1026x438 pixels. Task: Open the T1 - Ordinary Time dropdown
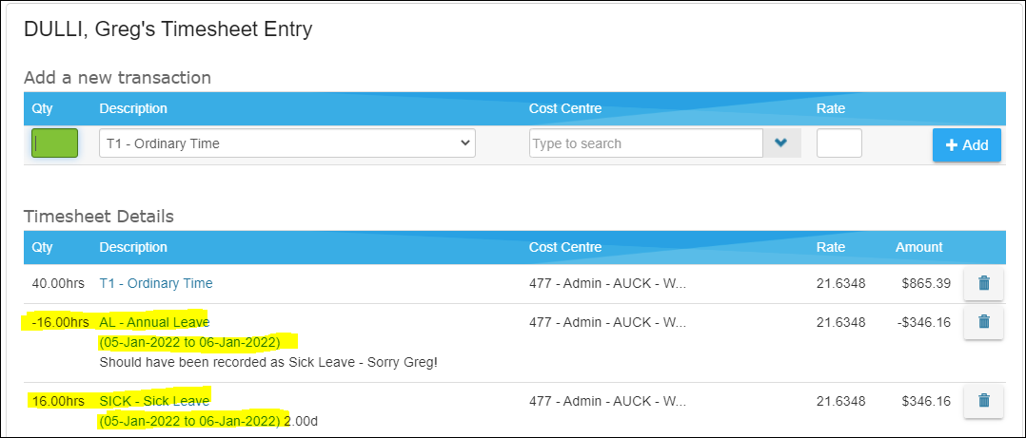287,143
